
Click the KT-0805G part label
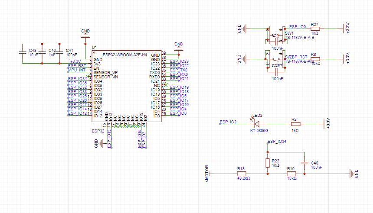tap(259, 131)
